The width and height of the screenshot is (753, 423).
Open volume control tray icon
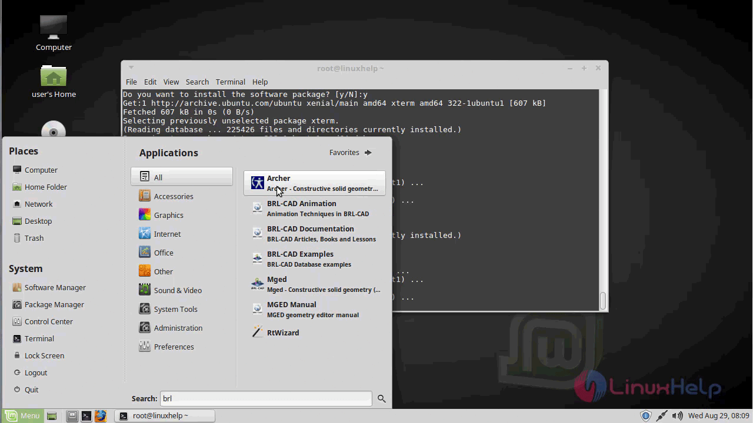[x=678, y=416]
